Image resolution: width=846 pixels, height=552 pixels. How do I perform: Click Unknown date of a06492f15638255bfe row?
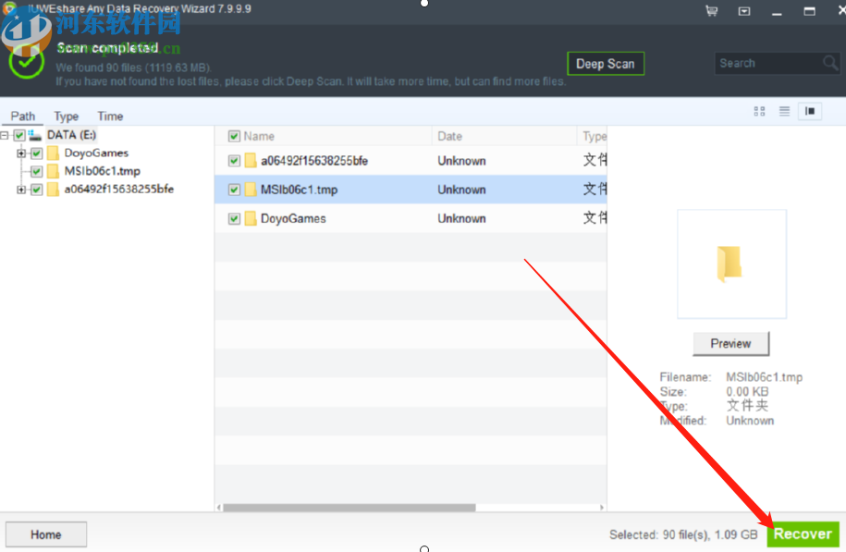coord(461,161)
